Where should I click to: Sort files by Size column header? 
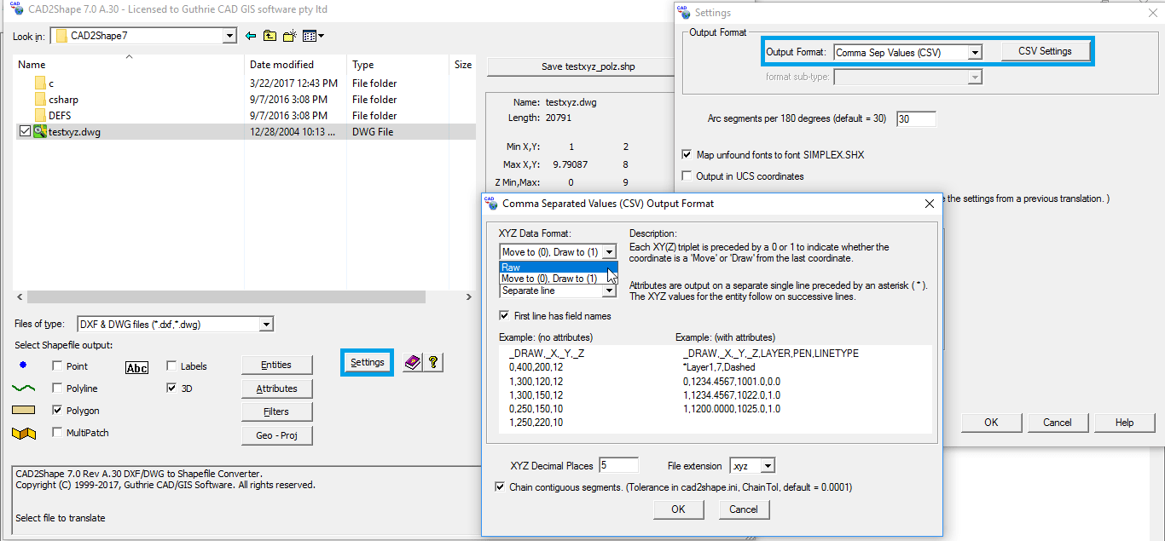pyautogui.click(x=462, y=65)
